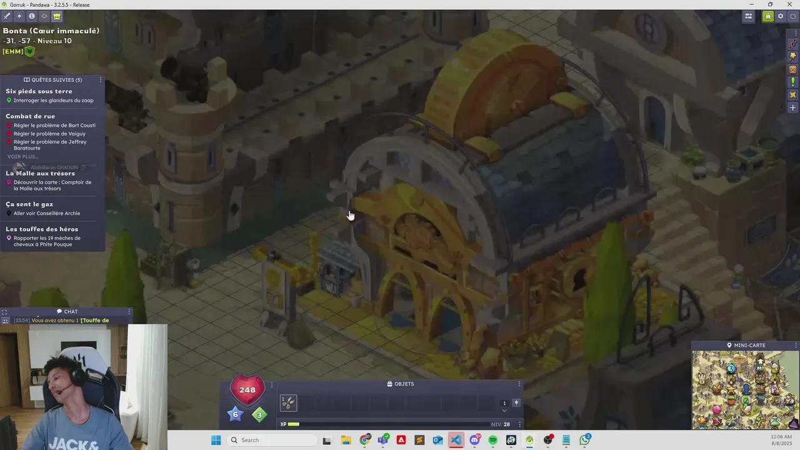Click the power logout button

coord(793,16)
